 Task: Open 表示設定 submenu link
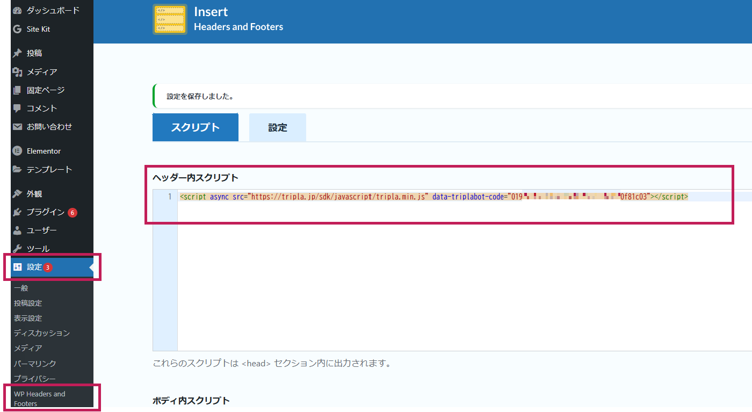tap(28, 319)
